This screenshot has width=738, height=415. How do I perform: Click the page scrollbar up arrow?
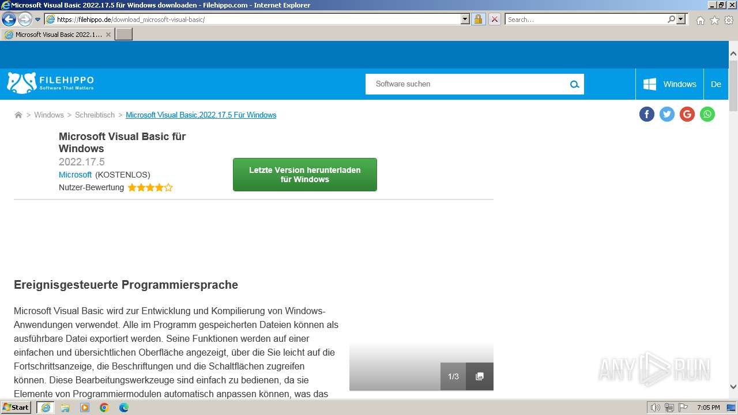(x=733, y=54)
